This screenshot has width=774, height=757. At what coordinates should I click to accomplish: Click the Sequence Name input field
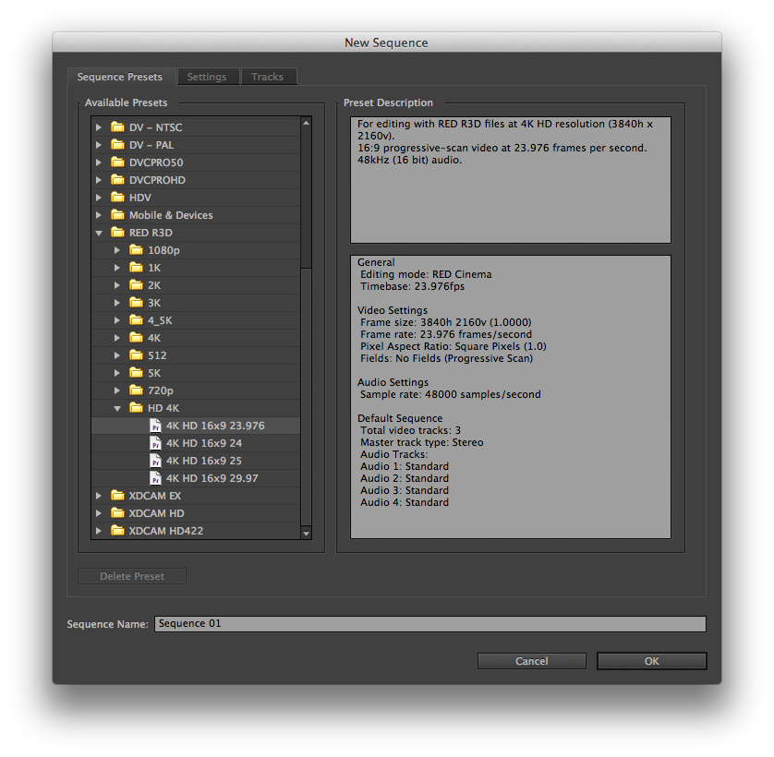[429, 624]
